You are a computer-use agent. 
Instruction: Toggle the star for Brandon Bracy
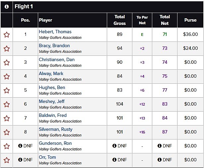pyautogui.click(x=6, y=48)
